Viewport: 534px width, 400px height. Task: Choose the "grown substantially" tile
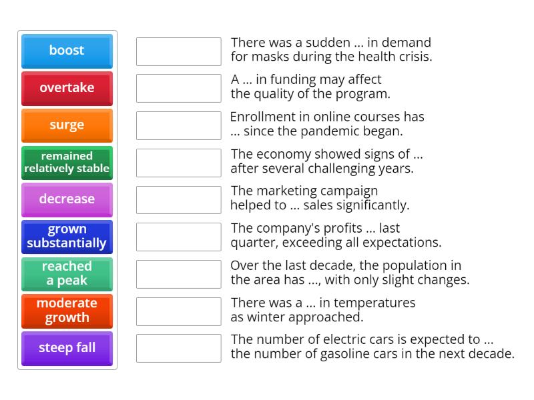click(67, 237)
